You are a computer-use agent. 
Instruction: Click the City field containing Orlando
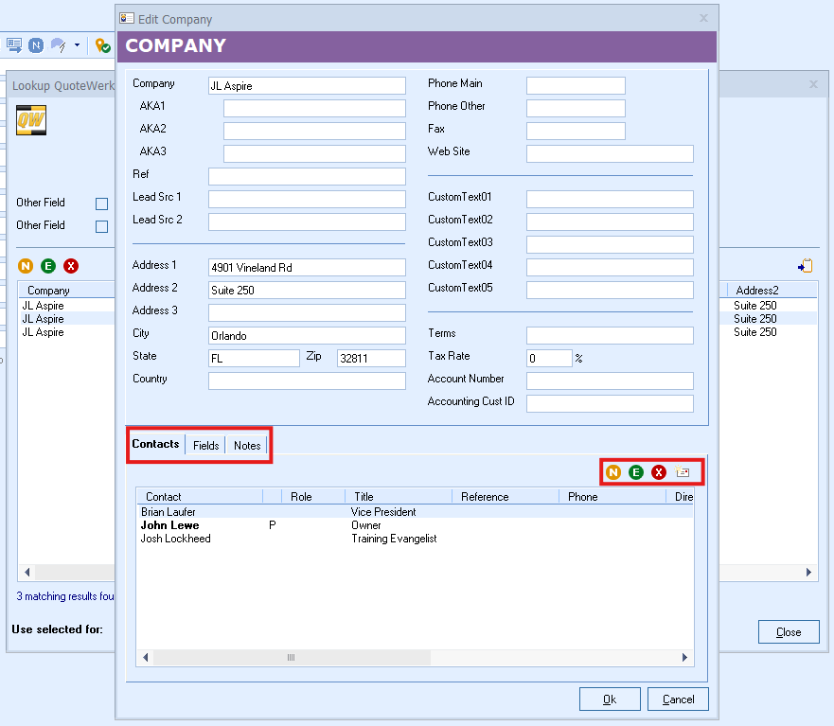point(307,335)
